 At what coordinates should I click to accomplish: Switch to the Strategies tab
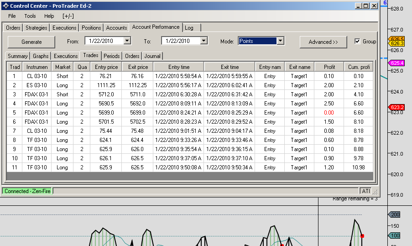point(36,27)
